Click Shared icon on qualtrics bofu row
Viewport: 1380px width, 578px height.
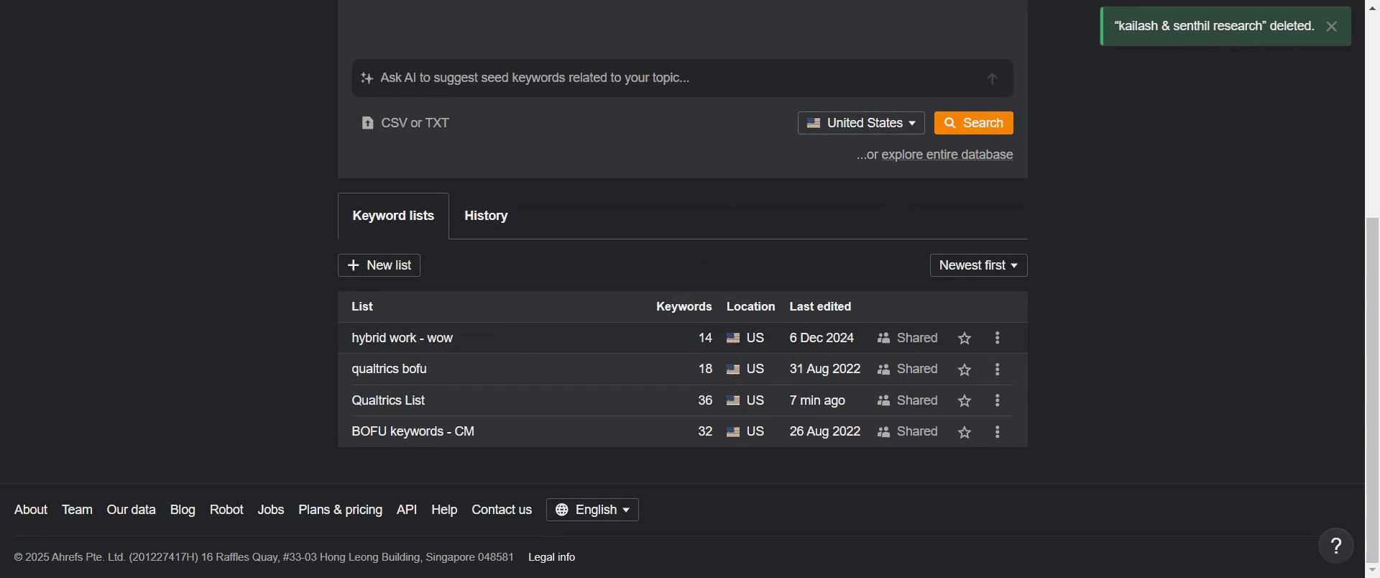884,370
